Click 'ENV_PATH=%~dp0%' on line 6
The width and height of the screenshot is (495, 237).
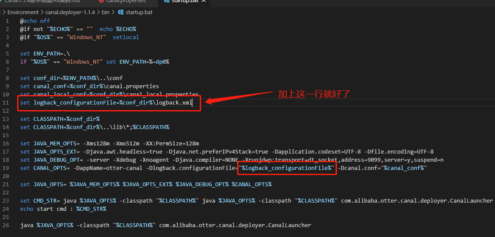pos(144,62)
